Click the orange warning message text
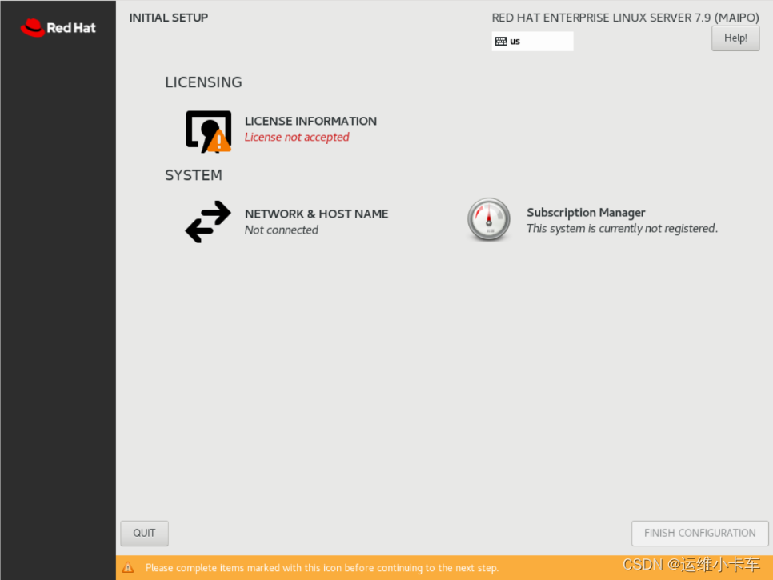This screenshot has height=580, width=773. 322,568
